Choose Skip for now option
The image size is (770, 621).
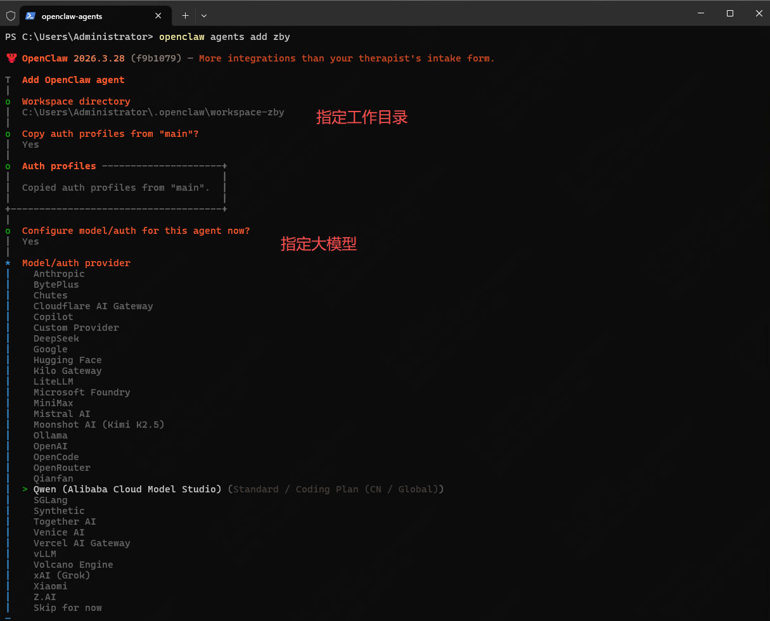(68, 608)
